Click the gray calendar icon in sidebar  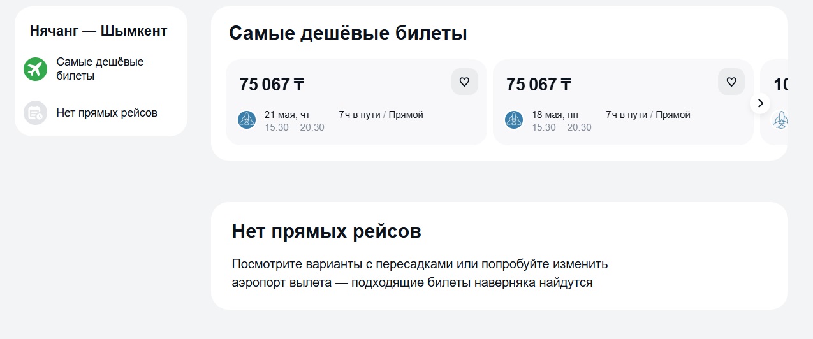[x=36, y=113]
